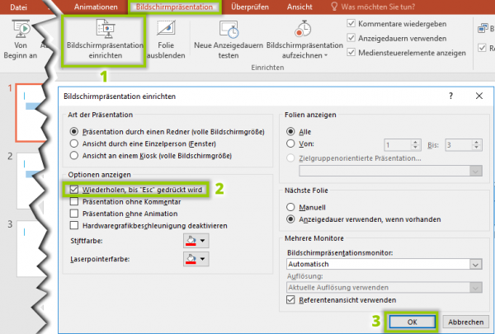Viewport: 495px width, 334px height.
Task: Expand the Auflösung dropdown
Action: pyautogui.click(x=475, y=287)
